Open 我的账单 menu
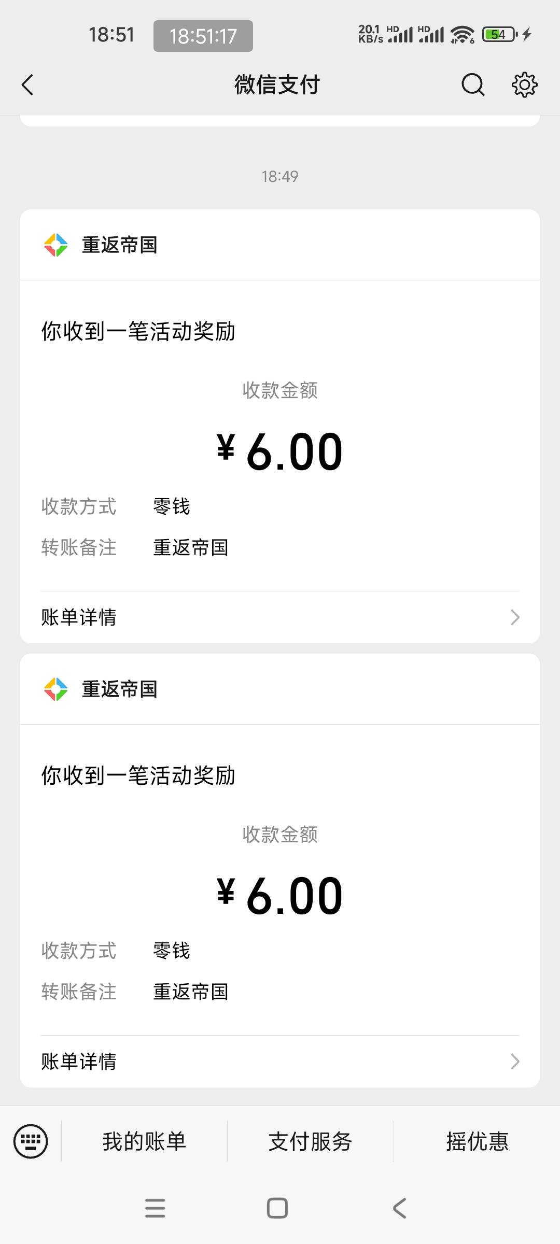This screenshot has height=1244, width=560. pos(144,1141)
